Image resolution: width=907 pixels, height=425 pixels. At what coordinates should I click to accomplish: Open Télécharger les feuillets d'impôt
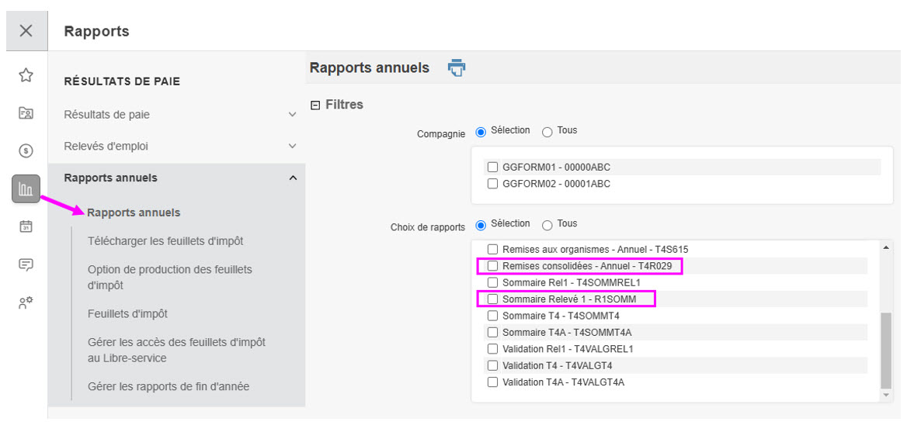point(165,241)
